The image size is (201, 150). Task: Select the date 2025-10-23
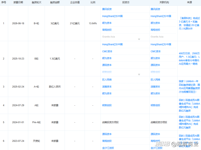pyautogui.click(x=18, y=59)
